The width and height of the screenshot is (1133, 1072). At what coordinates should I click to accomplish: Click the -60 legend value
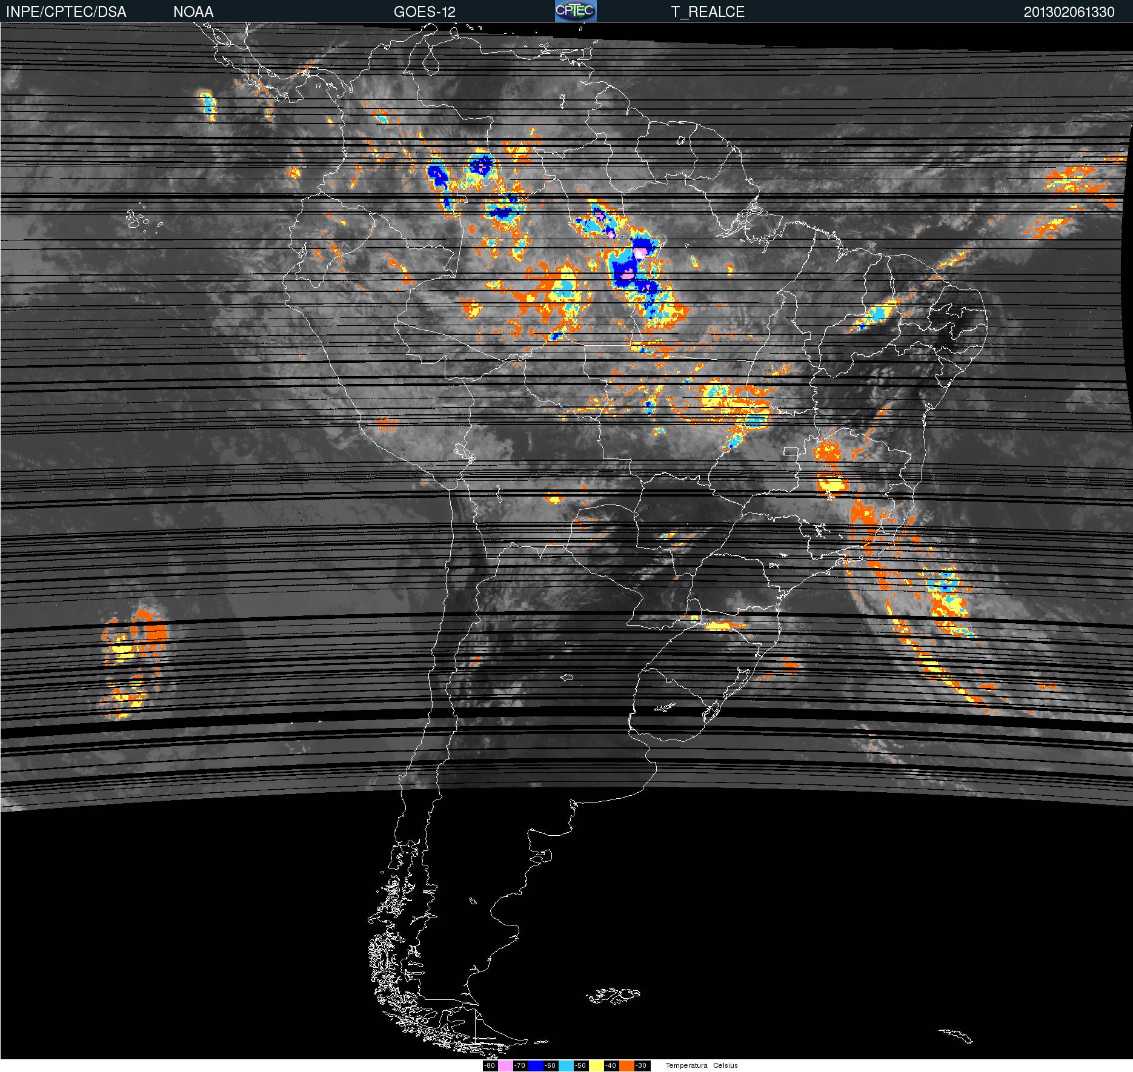coord(550,1066)
